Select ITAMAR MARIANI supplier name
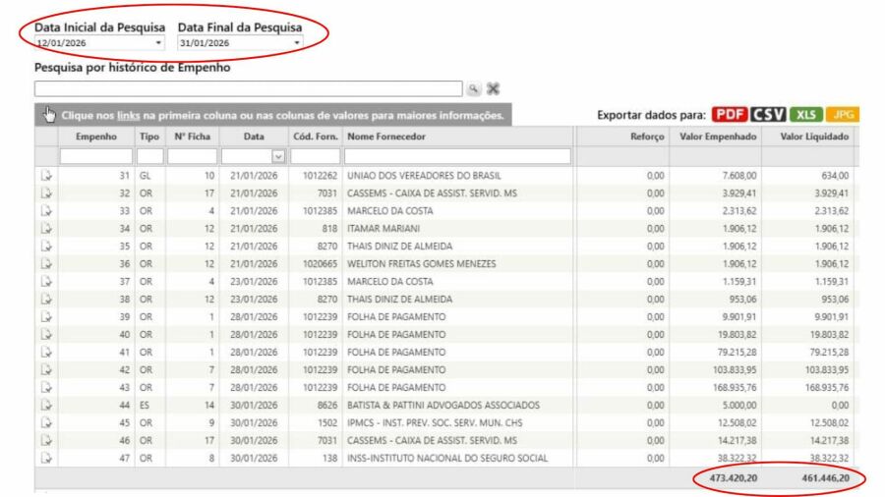The image size is (885, 497). tap(383, 229)
